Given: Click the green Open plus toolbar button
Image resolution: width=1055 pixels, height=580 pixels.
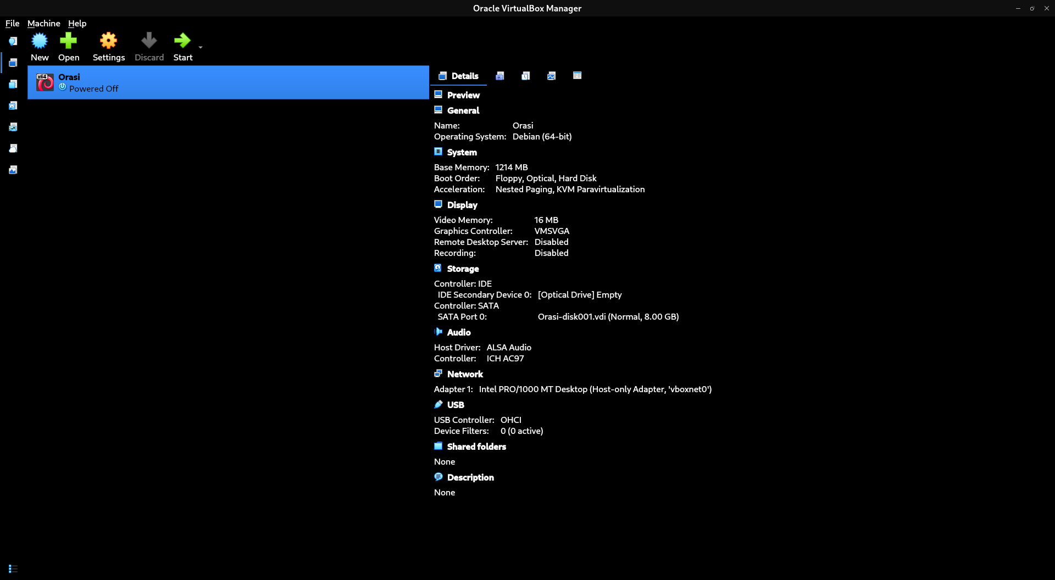Looking at the screenshot, I should [69, 47].
